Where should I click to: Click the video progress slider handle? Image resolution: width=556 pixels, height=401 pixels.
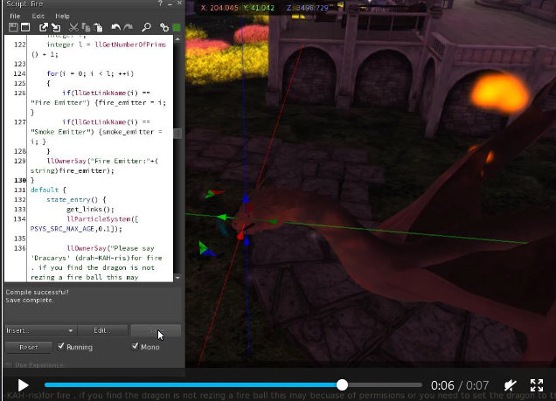(x=342, y=385)
